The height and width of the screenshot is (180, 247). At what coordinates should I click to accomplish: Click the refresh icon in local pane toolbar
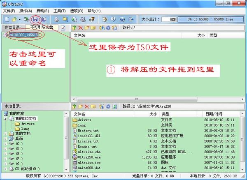coord(114,106)
